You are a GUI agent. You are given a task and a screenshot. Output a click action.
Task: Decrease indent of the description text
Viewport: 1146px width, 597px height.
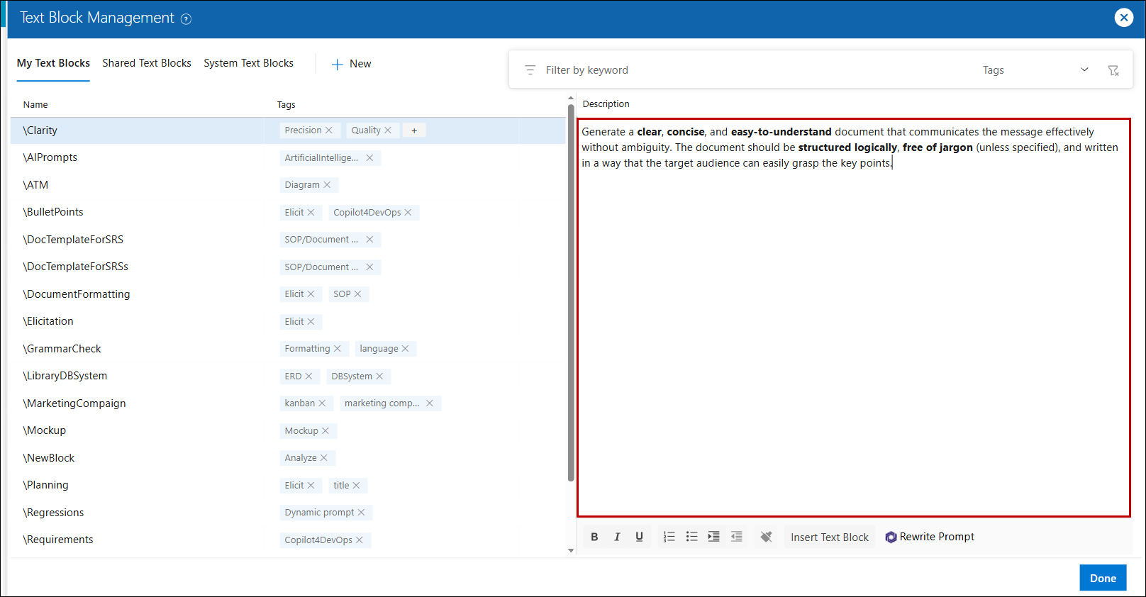736,537
